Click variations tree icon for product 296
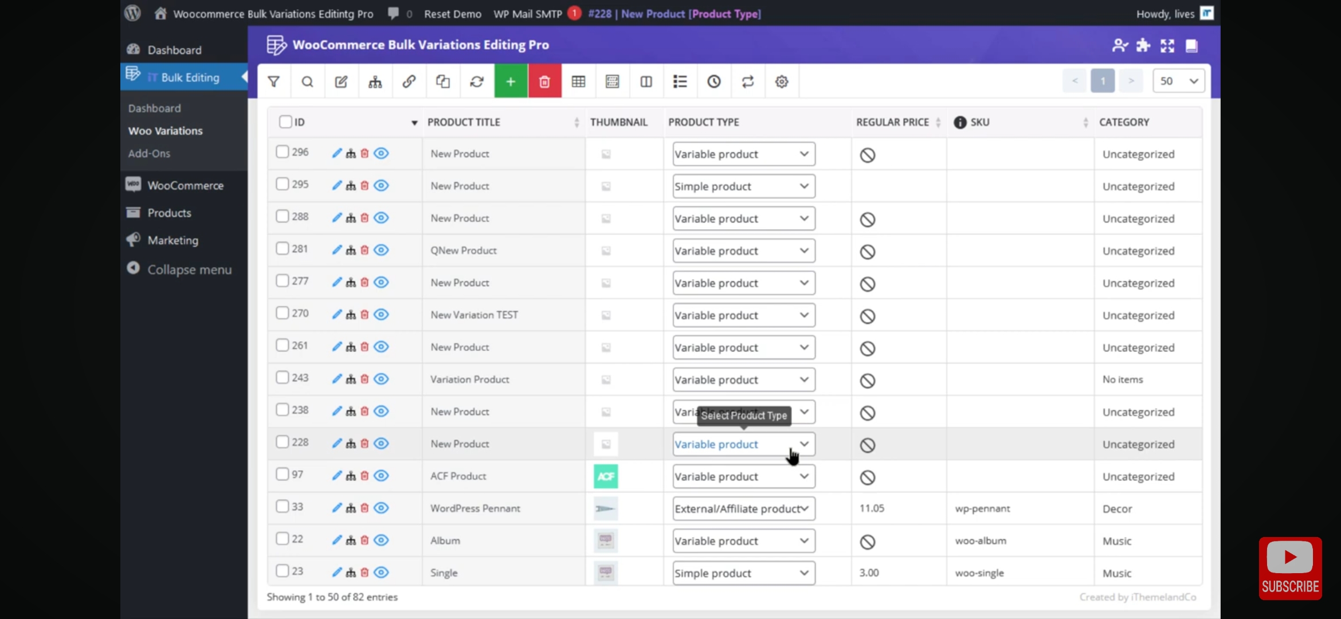 pyautogui.click(x=351, y=153)
